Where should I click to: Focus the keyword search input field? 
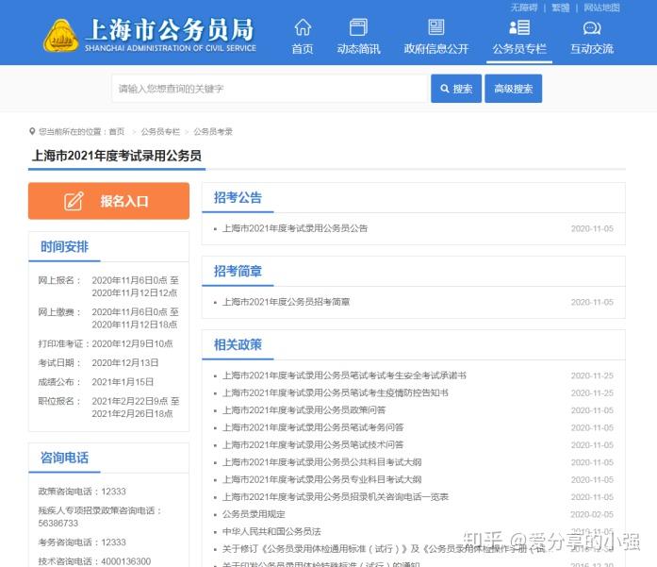(270, 89)
